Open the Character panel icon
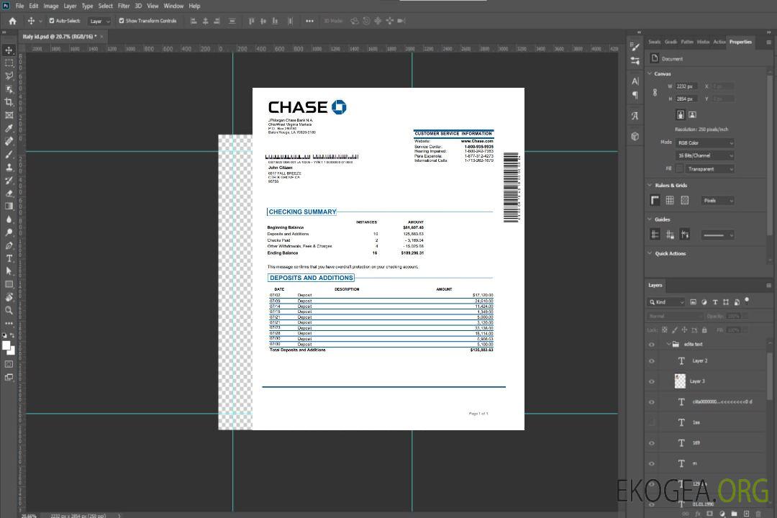Image resolution: width=777 pixels, height=518 pixels. pos(635,81)
